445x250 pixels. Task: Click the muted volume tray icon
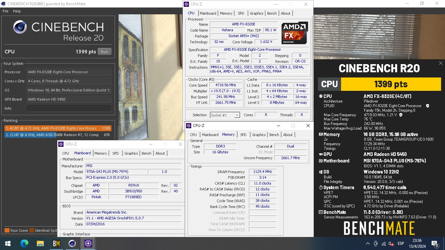(391, 243)
